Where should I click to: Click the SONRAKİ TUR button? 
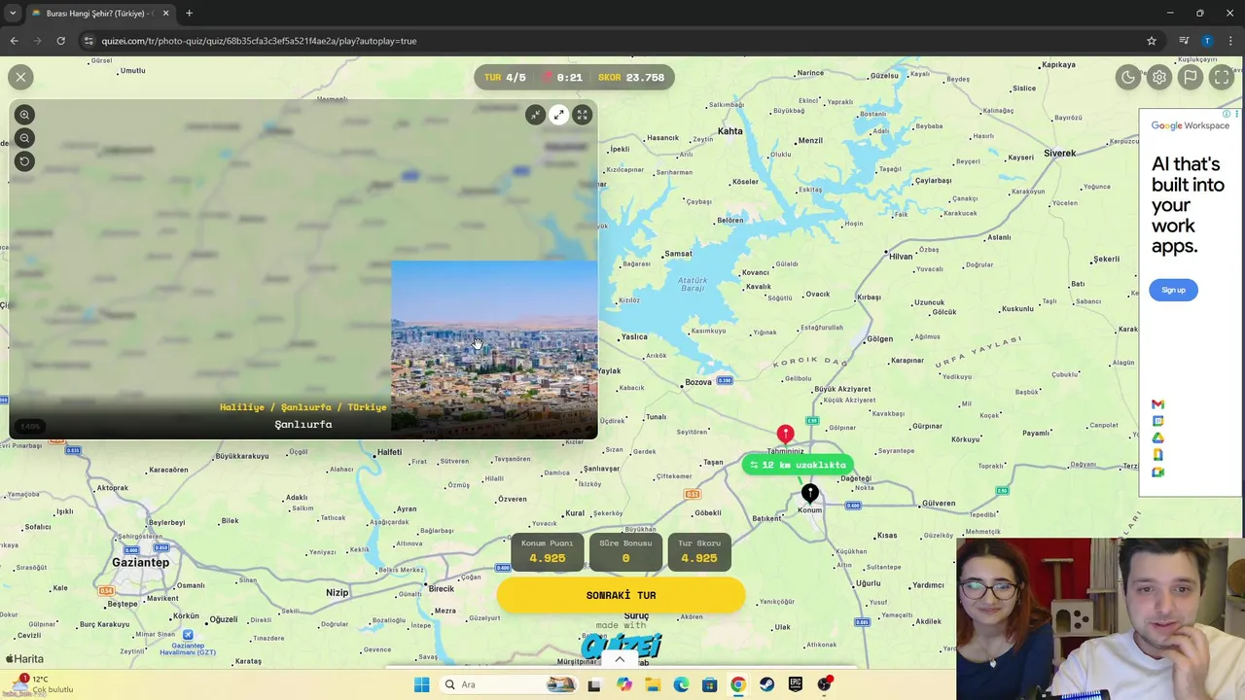(x=621, y=595)
